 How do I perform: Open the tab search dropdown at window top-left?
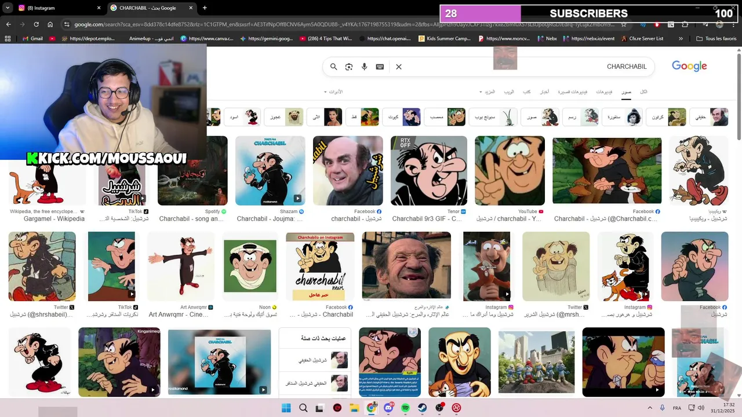[7, 8]
